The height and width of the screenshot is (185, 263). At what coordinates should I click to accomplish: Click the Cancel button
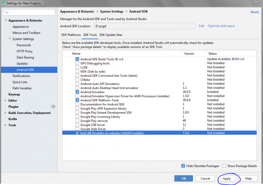pyautogui.click(x=205, y=179)
